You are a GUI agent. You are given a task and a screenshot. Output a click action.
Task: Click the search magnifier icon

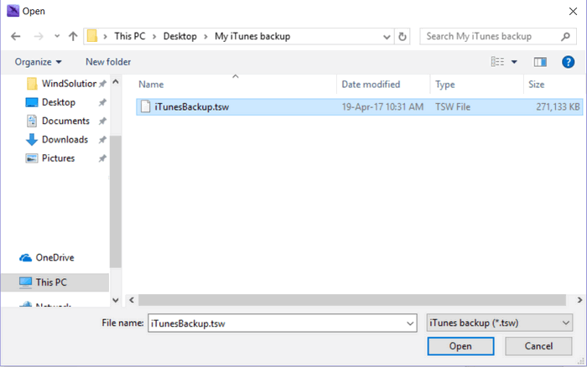tap(566, 36)
